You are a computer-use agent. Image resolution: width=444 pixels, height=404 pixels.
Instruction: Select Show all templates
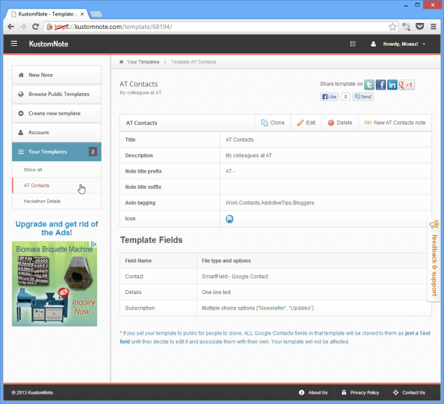tap(57, 169)
